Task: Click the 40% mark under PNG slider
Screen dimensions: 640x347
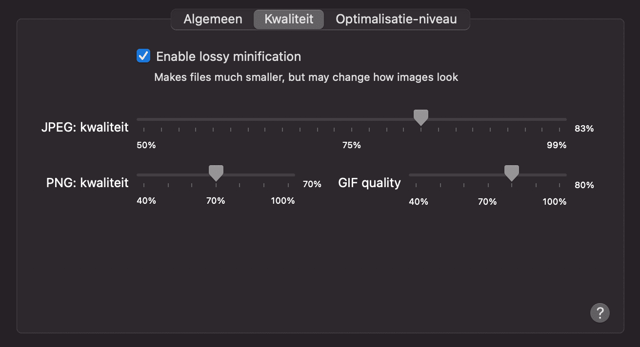Action: pos(146,201)
